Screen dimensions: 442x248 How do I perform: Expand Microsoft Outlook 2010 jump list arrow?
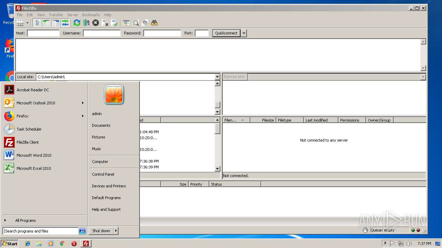(x=83, y=103)
